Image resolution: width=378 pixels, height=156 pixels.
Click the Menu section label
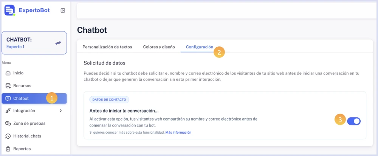(6, 63)
